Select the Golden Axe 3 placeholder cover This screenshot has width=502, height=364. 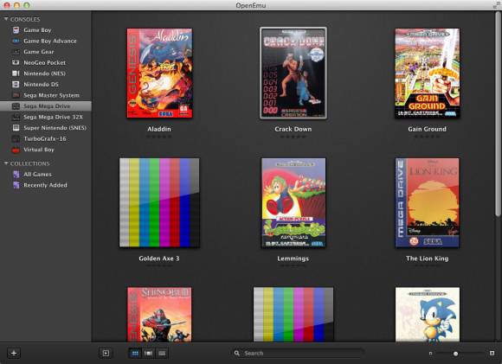(159, 202)
